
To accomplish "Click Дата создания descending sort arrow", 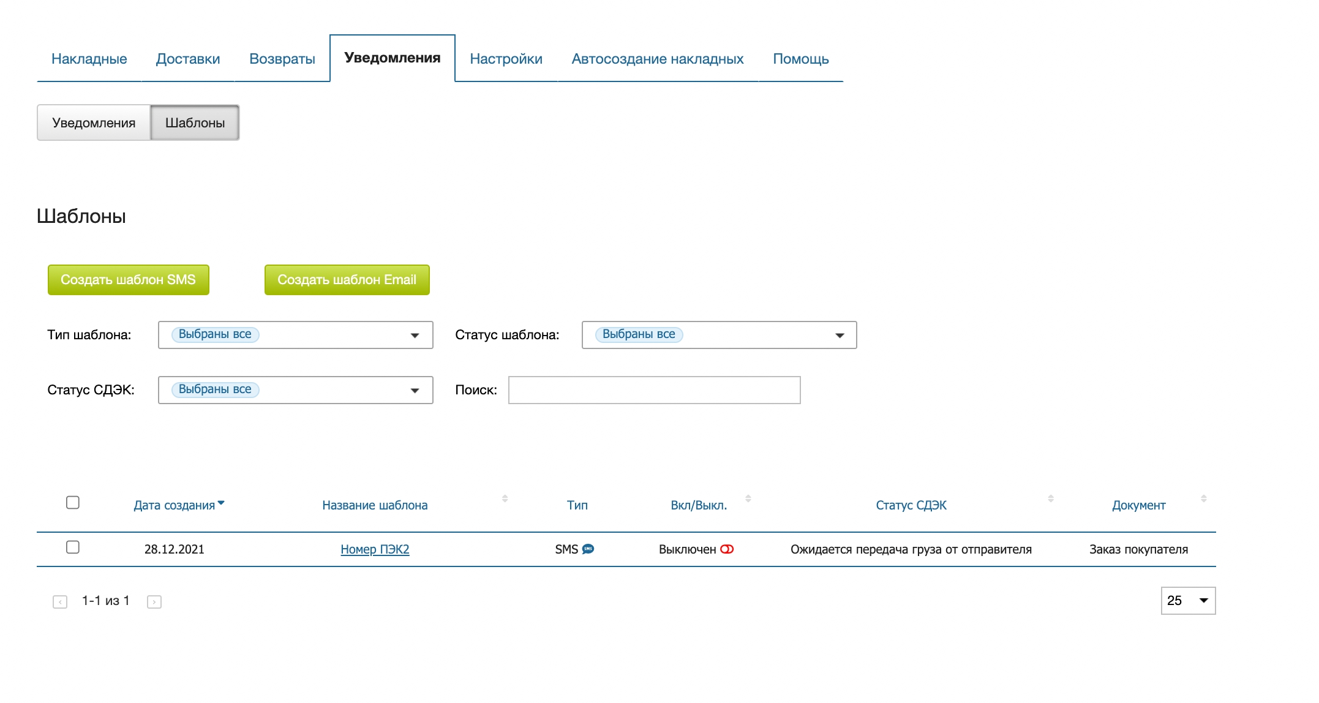I will 221,503.
